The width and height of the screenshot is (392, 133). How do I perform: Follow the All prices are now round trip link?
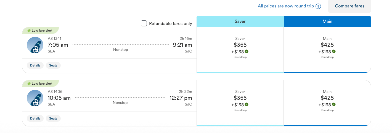(286, 6)
